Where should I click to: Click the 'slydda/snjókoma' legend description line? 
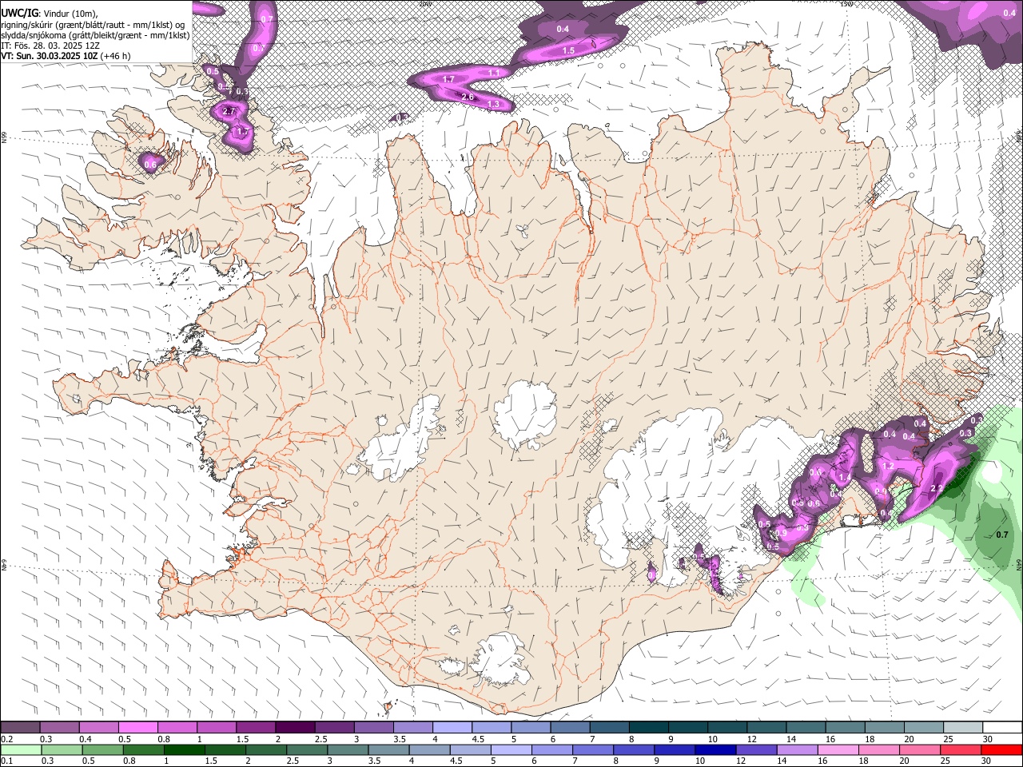[95, 35]
